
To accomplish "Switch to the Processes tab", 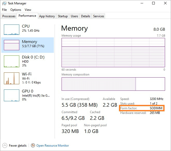I will coord(9,16).
